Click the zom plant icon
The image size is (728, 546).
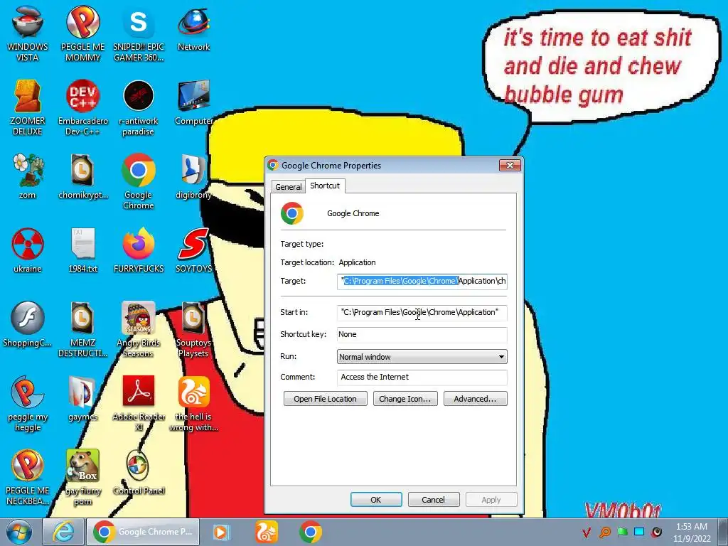pos(28,176)
